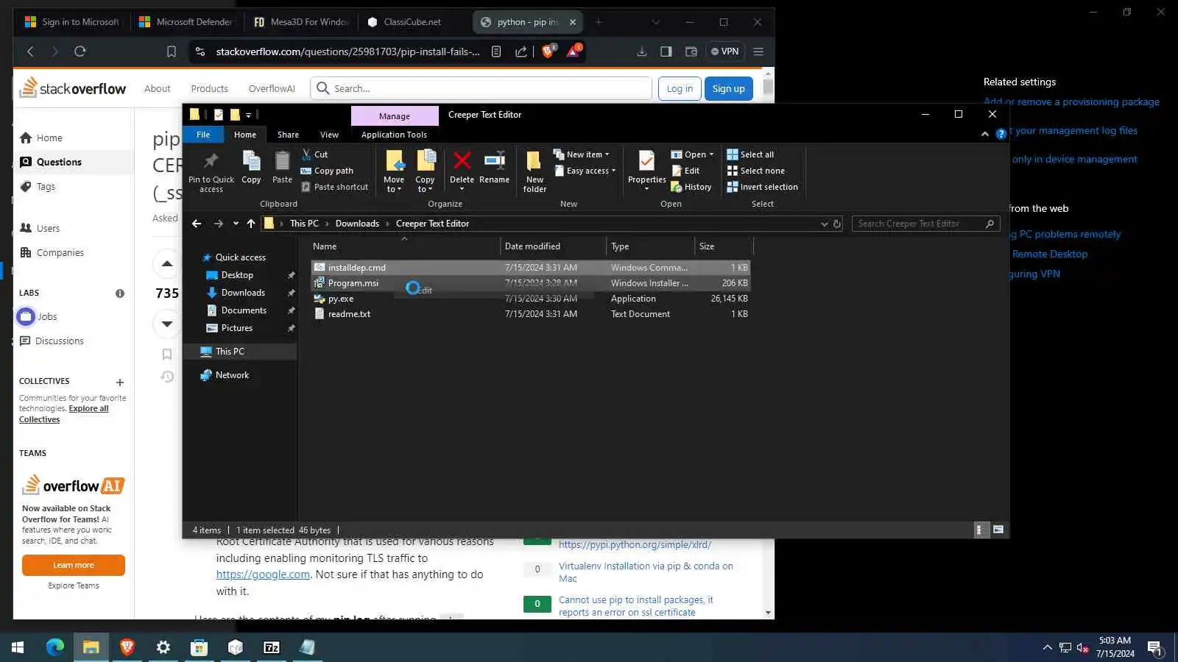Select Quick access in navigation pane

(x=240, y=257)
